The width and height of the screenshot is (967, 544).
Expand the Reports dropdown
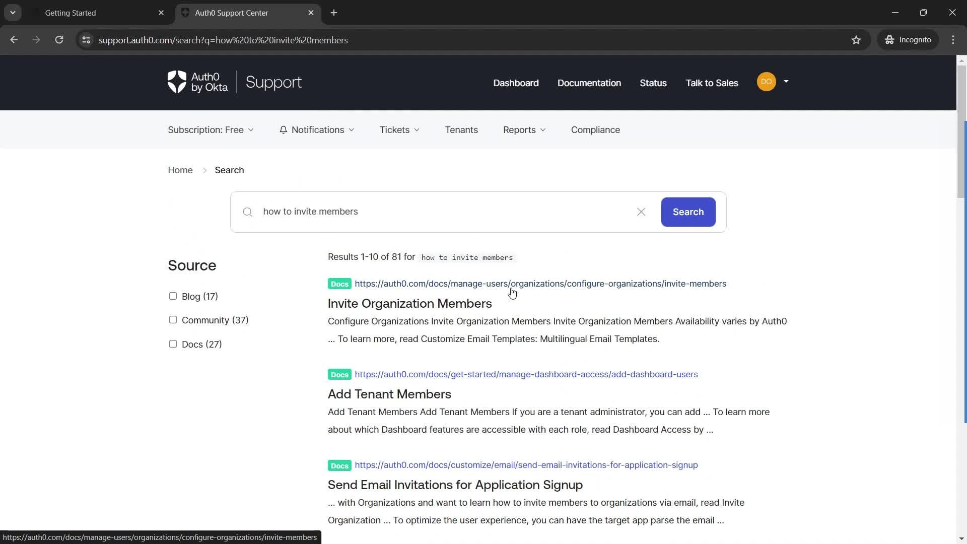[x=524, y=130]
